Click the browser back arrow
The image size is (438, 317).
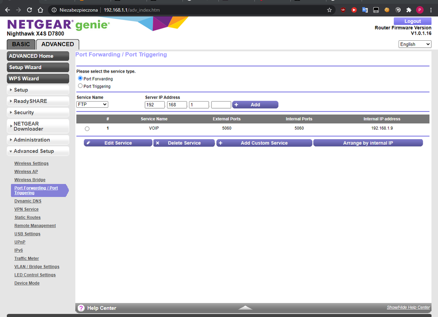[x=7, y=10]
